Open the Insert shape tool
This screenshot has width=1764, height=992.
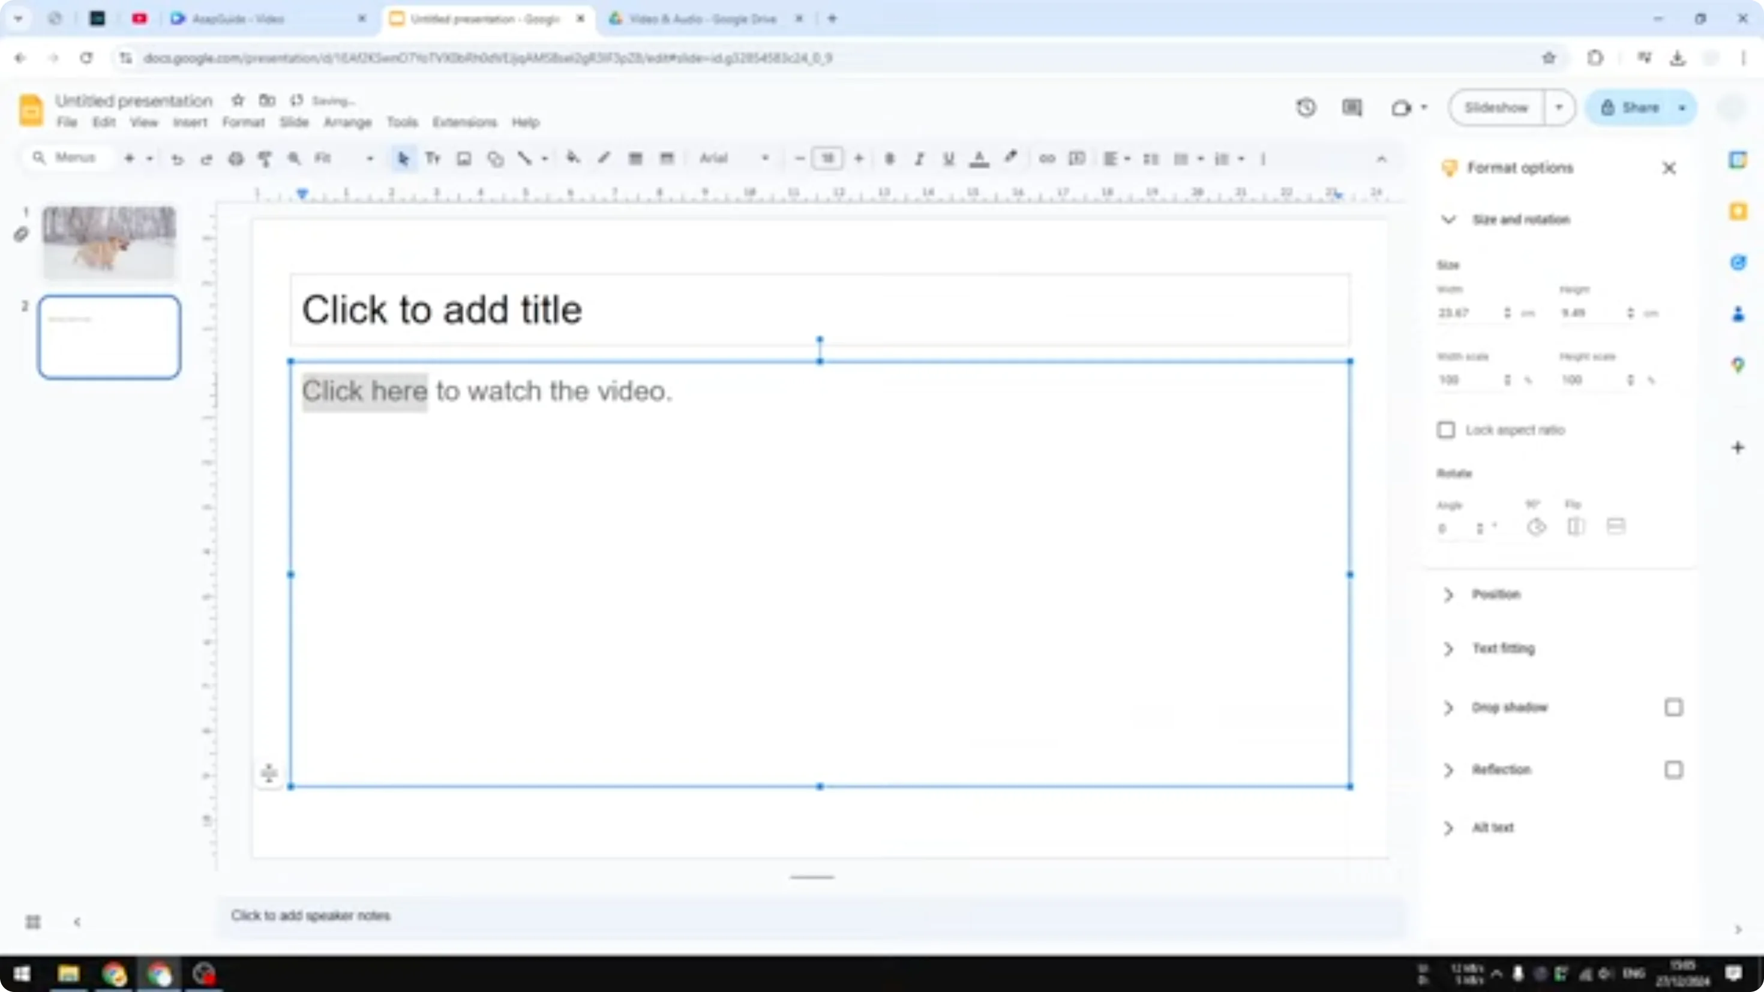(x=494, y=158)
